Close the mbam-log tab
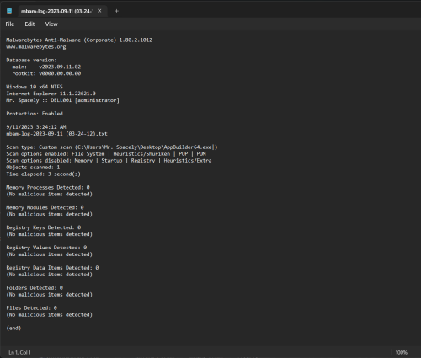 coord(99,11)
